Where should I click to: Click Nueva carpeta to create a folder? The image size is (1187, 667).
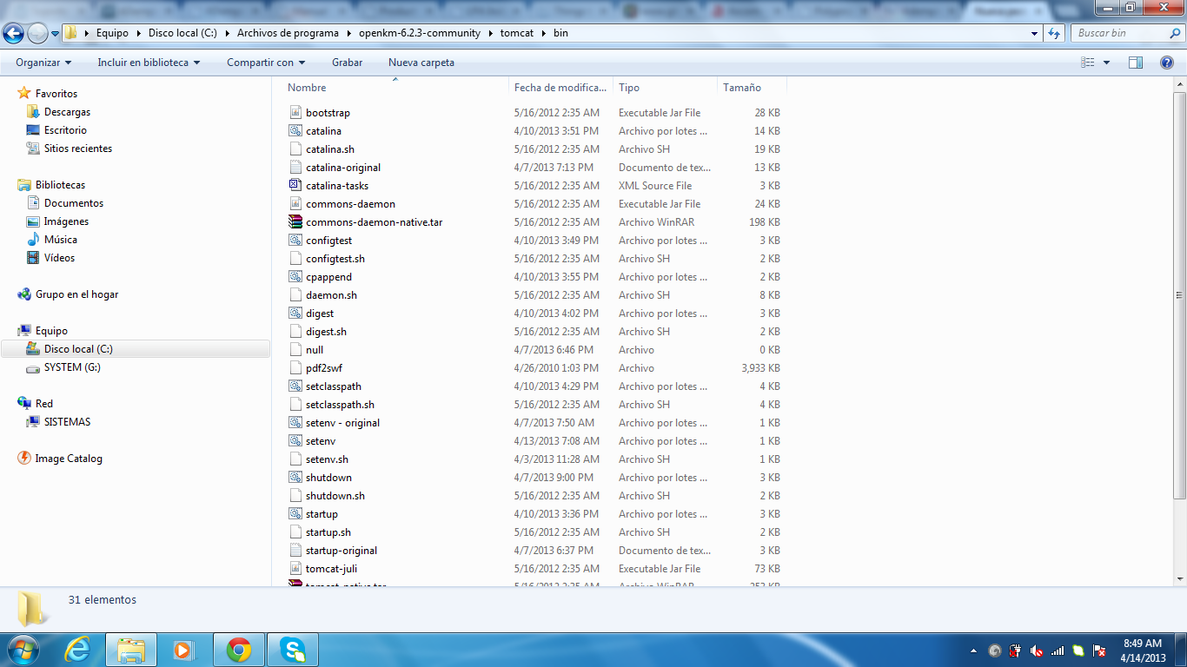click(421, 62)
